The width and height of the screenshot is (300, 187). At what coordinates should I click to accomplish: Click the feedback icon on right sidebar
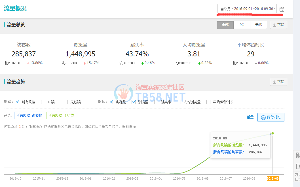coord(298,166)
